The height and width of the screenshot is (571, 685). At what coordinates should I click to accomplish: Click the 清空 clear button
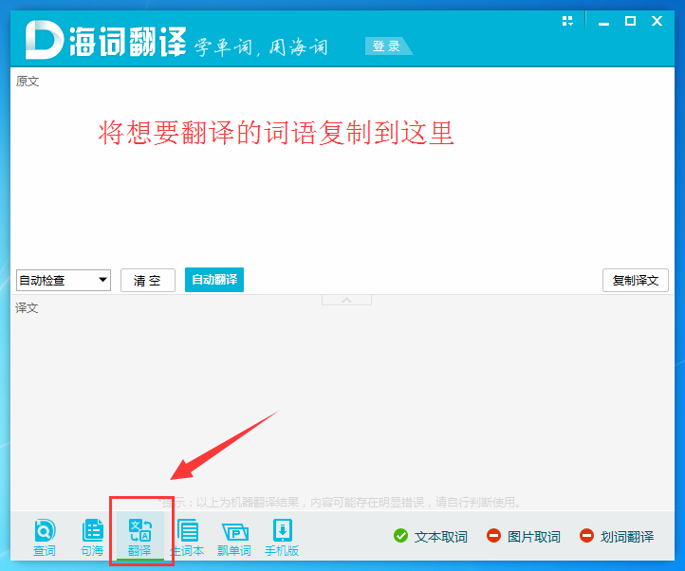[147, 280]
